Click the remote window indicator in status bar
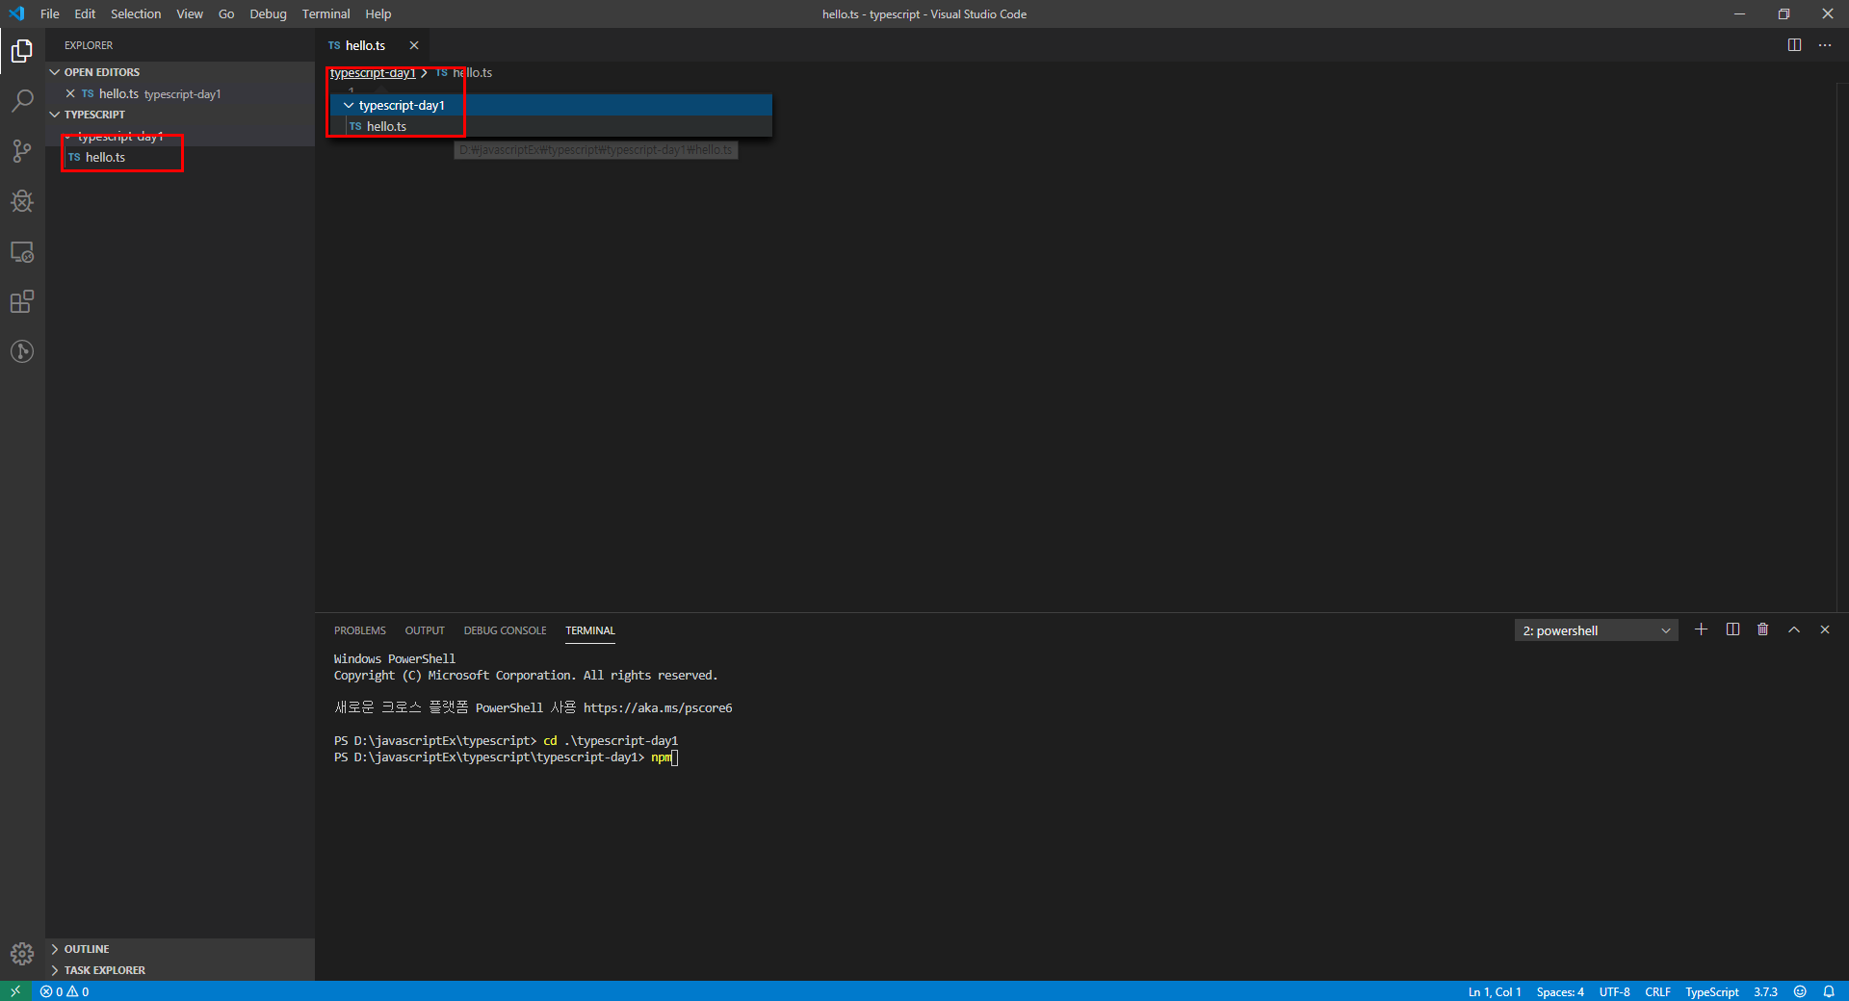The height and width of the screenshot is (1001, 1849). (15, 991)
